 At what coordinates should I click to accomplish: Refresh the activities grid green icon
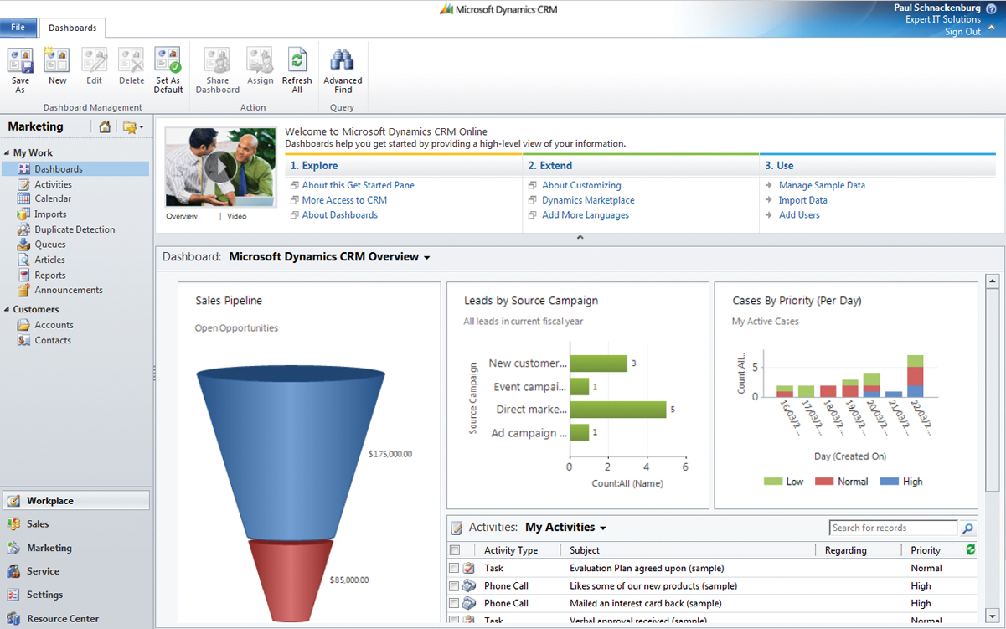971,550
